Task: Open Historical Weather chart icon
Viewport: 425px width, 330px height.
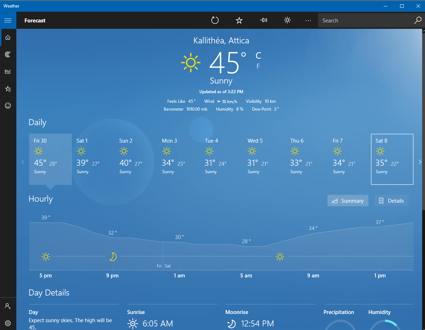Action: [x=8, y=71]
